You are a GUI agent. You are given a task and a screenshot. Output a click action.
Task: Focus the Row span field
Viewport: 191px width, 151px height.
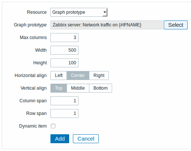pos(64,113)
